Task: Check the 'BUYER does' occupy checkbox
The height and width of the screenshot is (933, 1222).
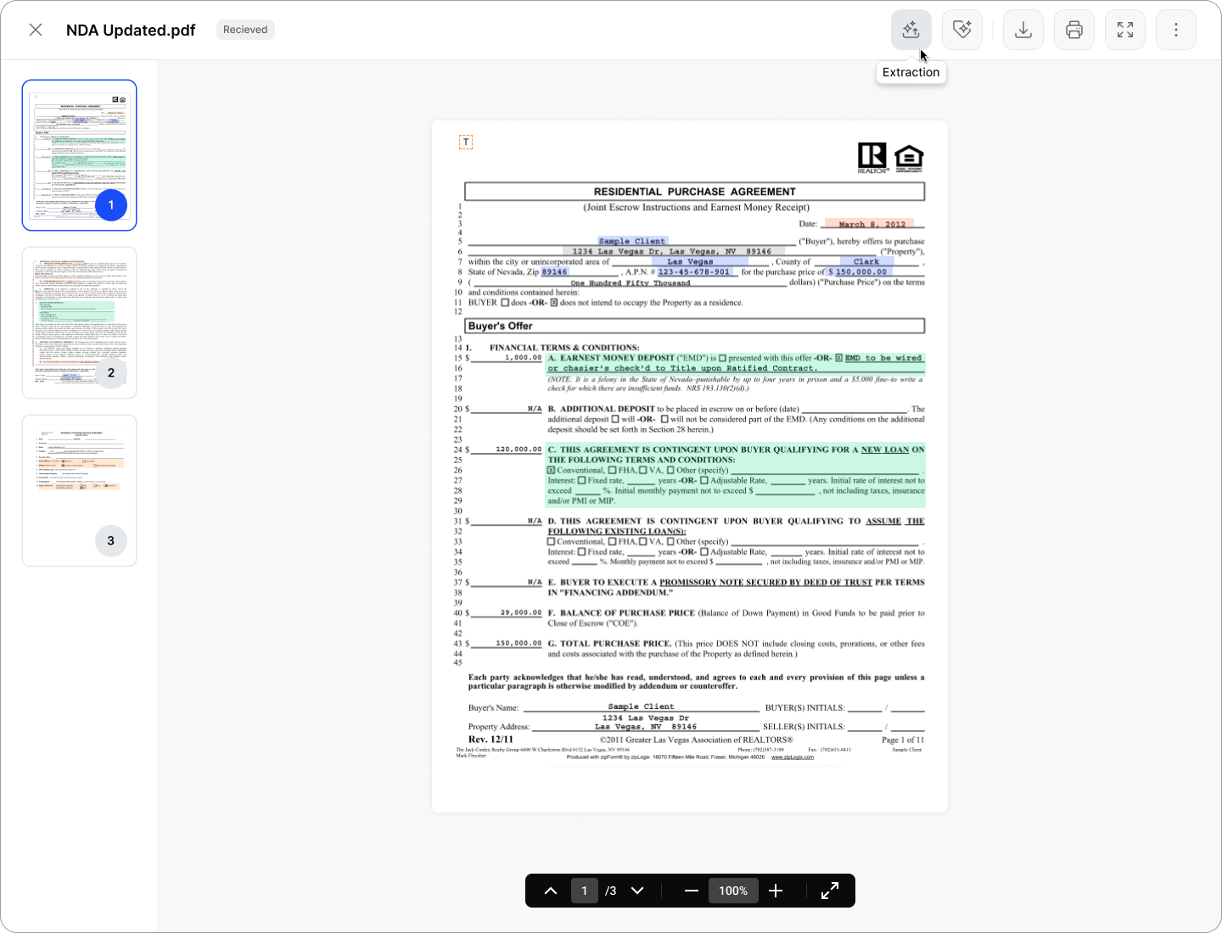Action: click(x=505, y=303)
